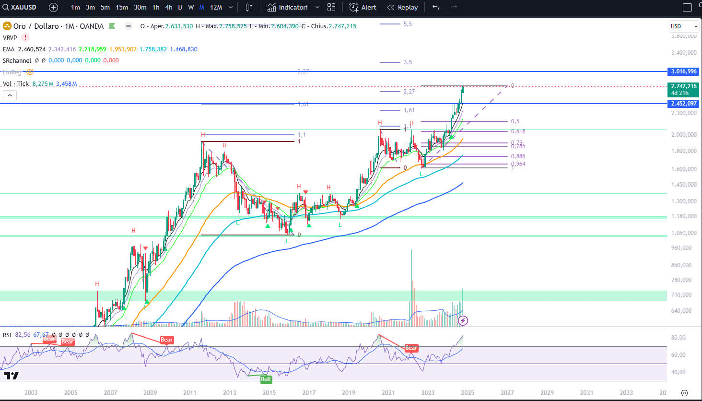This screenshot has height=401, width=702.
Task: Click the lightning bolt event marker
Action: click(x=463, y=320)
